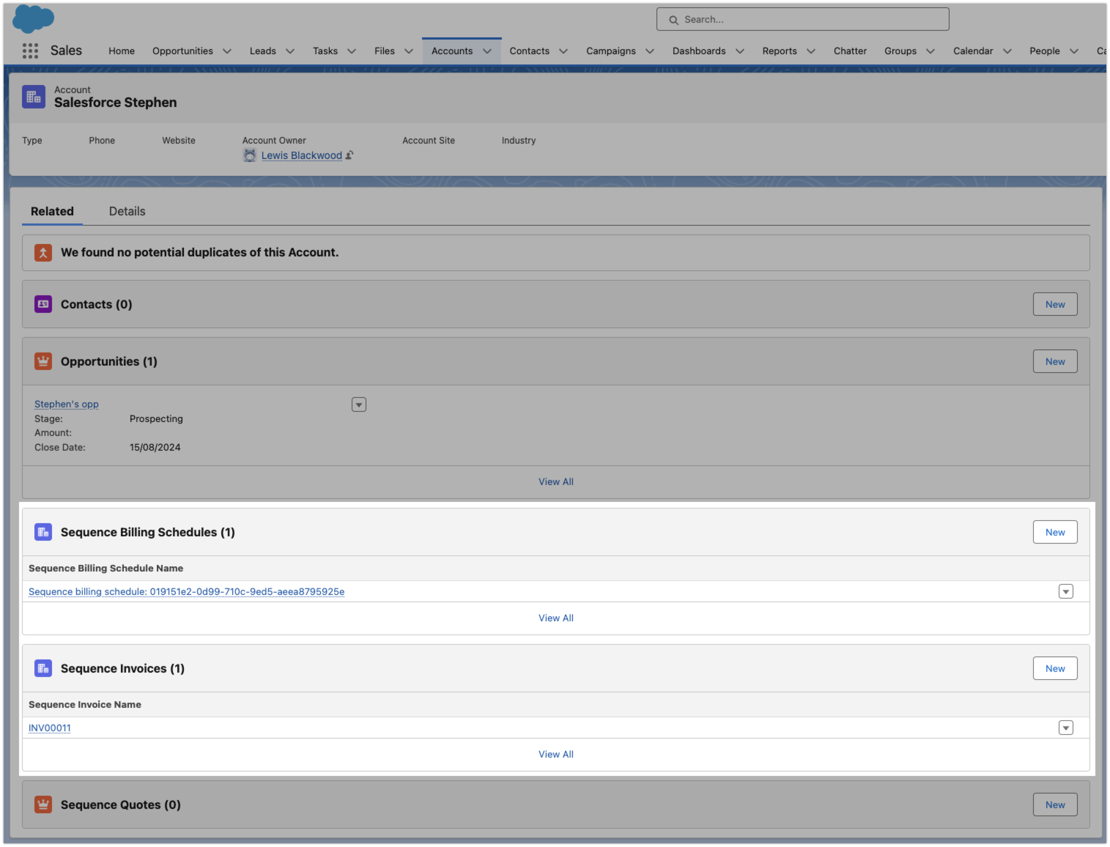Viewport: 1110px width, 847px height.
Task: Open the INV00011 invoice link
Action: (x=49, y=728)
